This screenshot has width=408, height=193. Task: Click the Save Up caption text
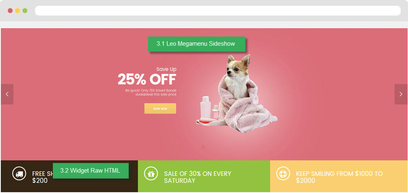166,69
